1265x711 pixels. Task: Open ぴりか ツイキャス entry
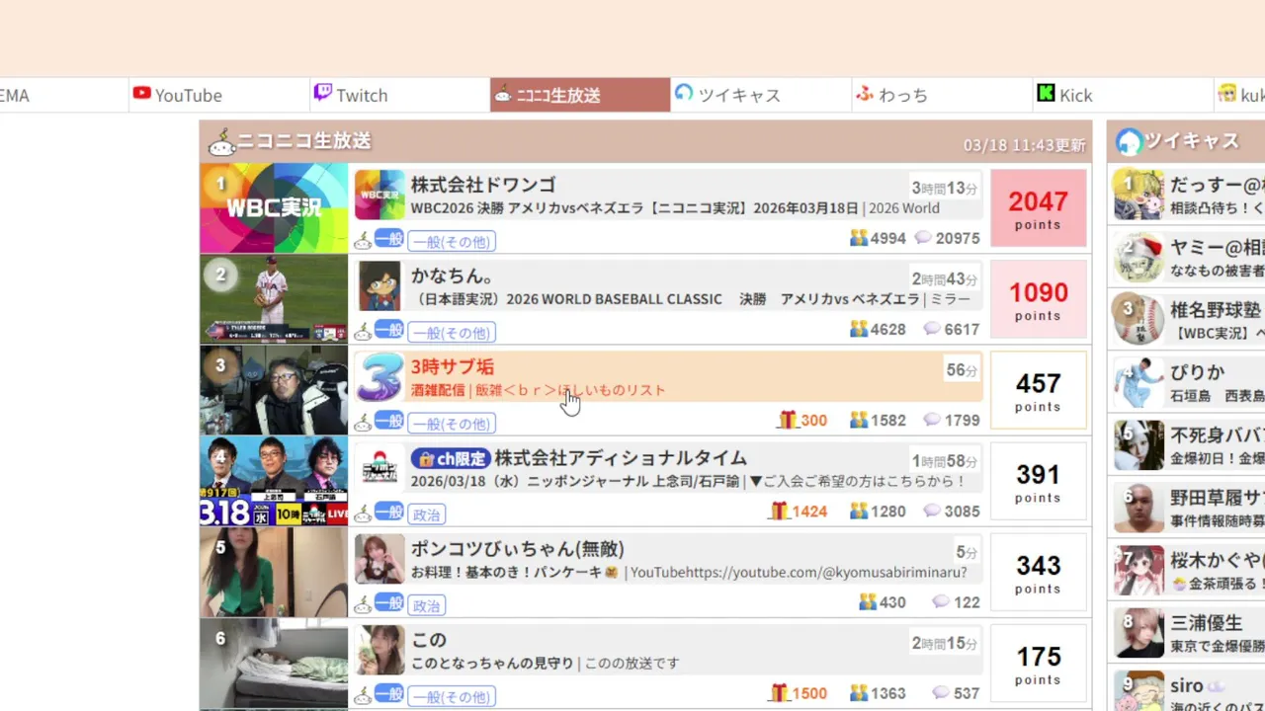(1188, 383)
